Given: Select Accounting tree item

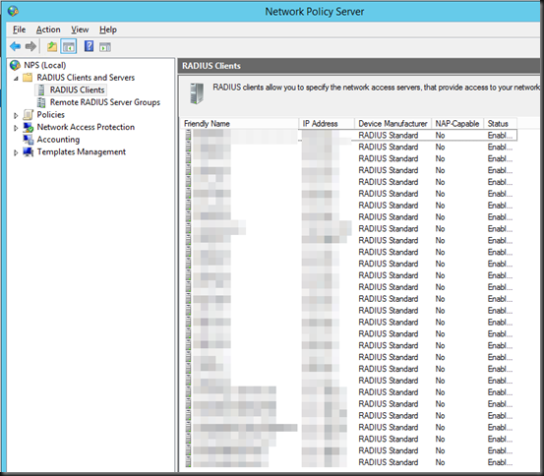Looking at the screenshot, I should click(x=58, y=140).
